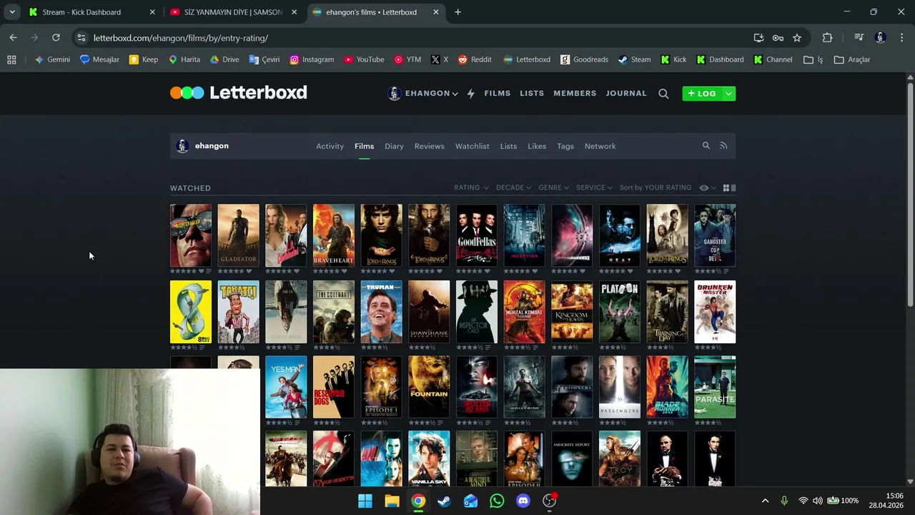Image resolution: width=915 pixels, height=515 pixels.
Task: Expand the arrow beside the green LOG button
Action: coord(728,94)
